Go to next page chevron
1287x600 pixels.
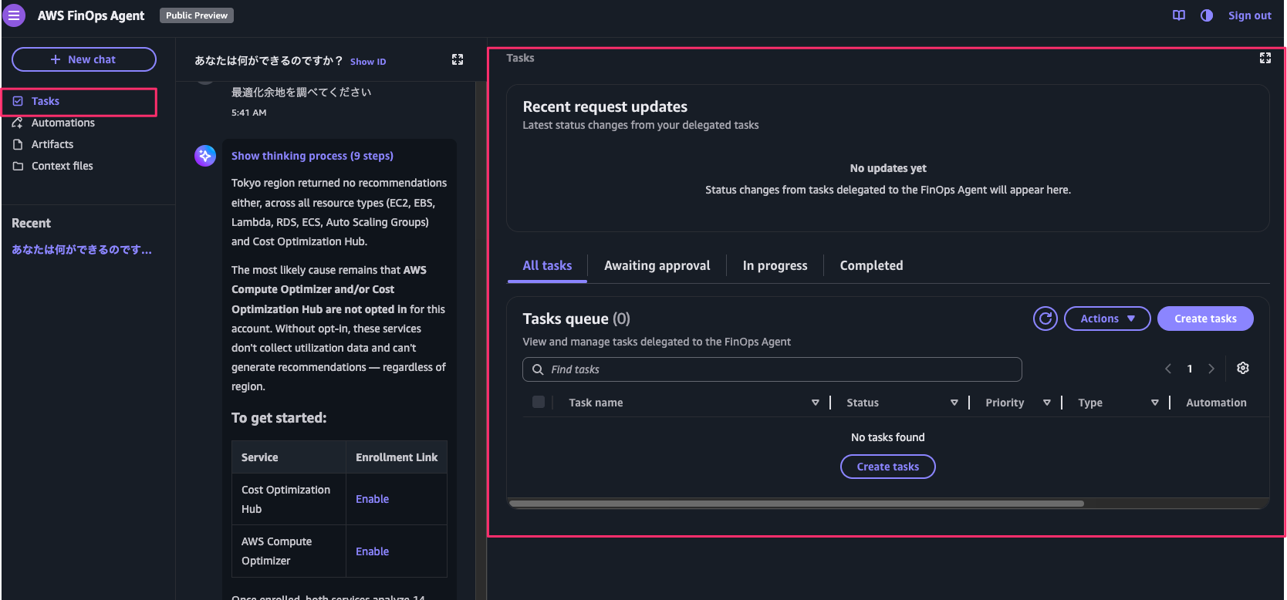coord(1211,369)
